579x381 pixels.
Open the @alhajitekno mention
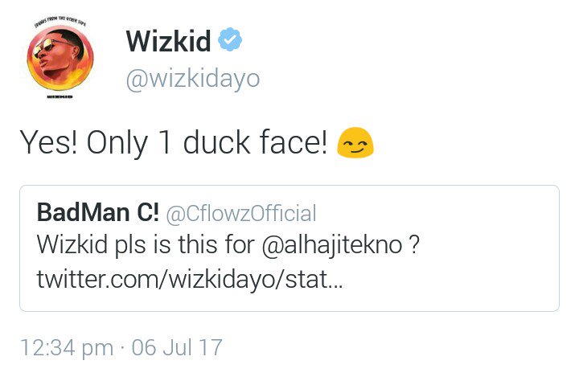click(x=335, y=244)
